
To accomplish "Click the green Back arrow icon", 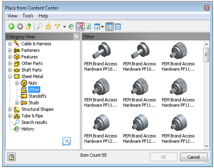I will point(11,26).
